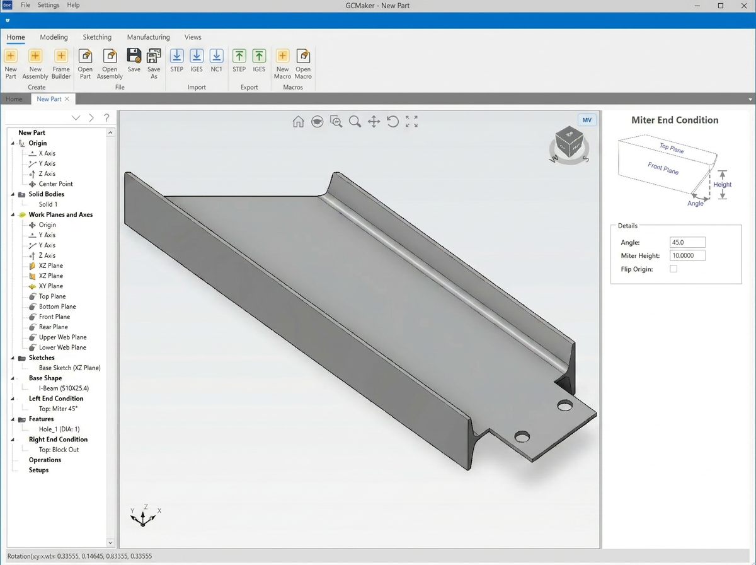Toggle the Flip Origin checkbox
This screenshot has width=756, height=565.
coord(673,269)
